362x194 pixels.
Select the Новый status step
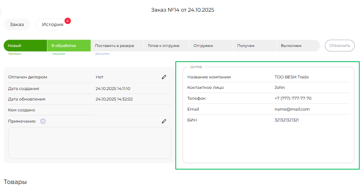tap(25, 46)
